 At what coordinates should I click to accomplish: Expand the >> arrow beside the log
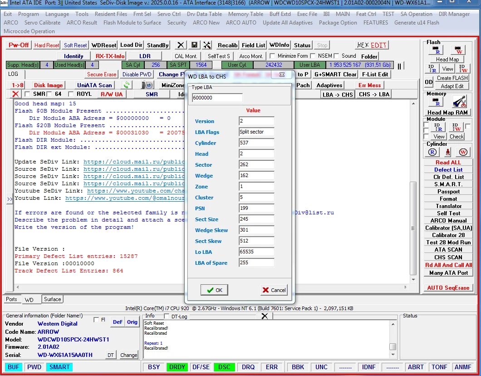(10, 199)
